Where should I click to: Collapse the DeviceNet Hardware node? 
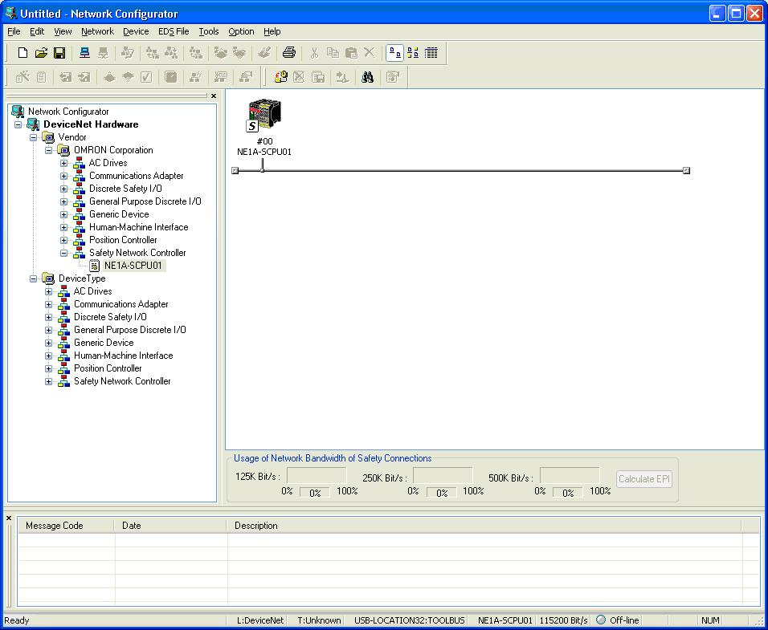(18, 124)
